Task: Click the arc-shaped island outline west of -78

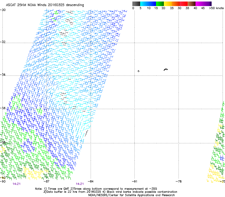Action: coord(166,69)
